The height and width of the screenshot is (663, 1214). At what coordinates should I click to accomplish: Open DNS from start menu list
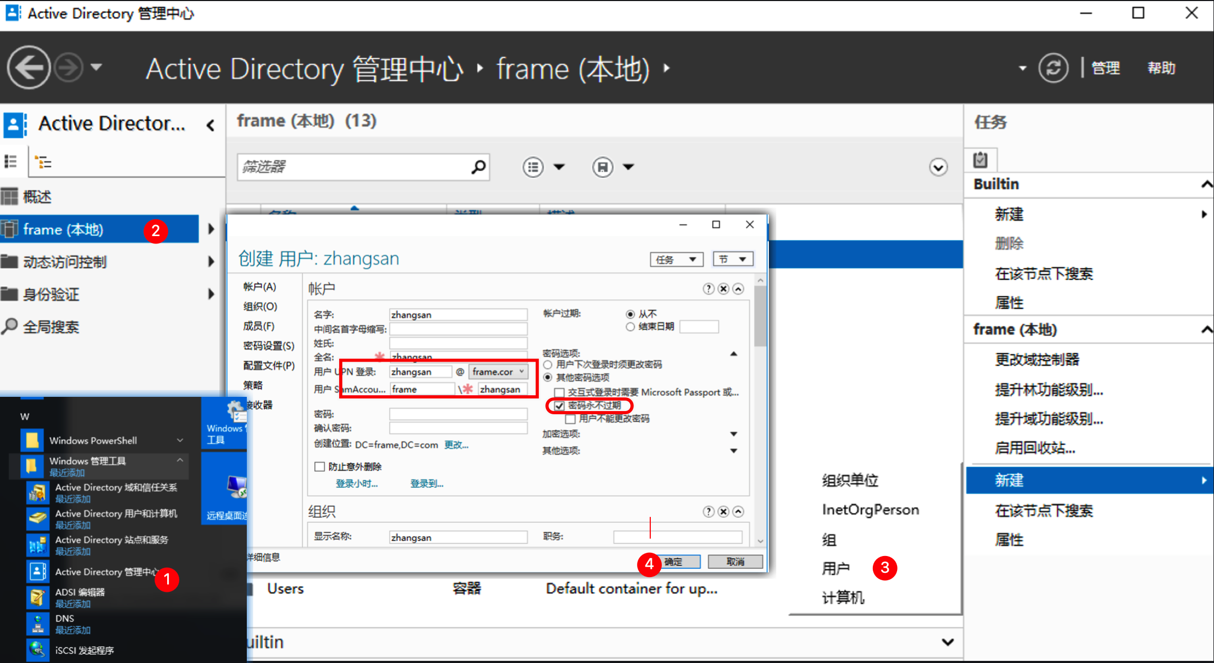pos(64,618)
